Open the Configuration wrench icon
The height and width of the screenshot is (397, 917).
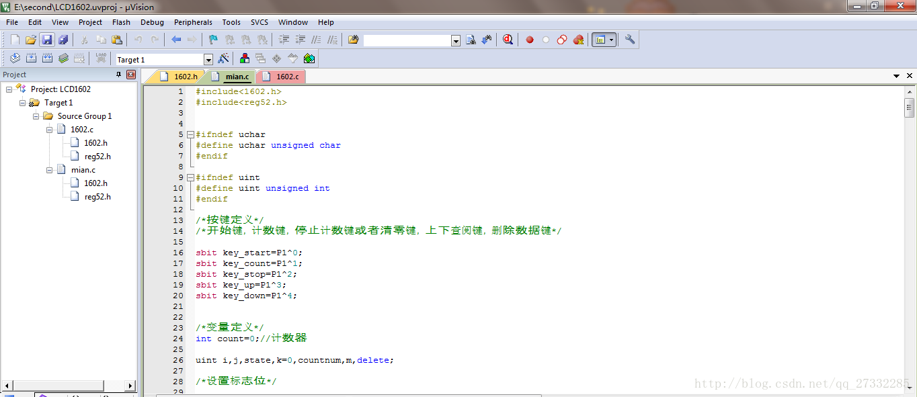(x=630, y=40)
